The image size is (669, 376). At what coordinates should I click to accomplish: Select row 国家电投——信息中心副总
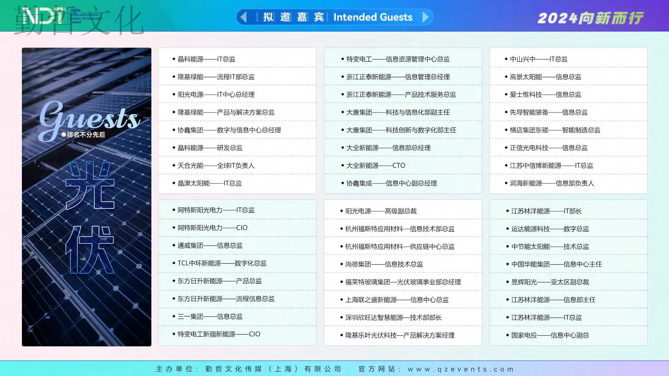[569, 336]
